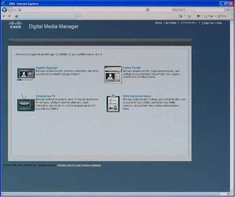
Task: Click the Welcome to Digital Media Manager text
Action: pos(59,54)
